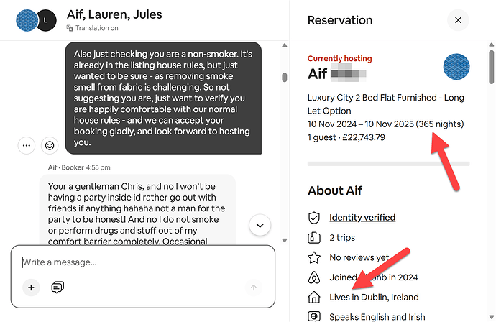Image resolution: width=496 pixels, height=322 pixels.
Task: Click the suitcase icon next to 2 trips
Action: coord(313,237)
